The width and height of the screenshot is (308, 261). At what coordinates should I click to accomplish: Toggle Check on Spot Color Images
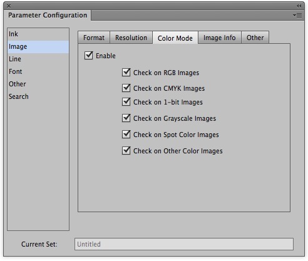[126, 135]
